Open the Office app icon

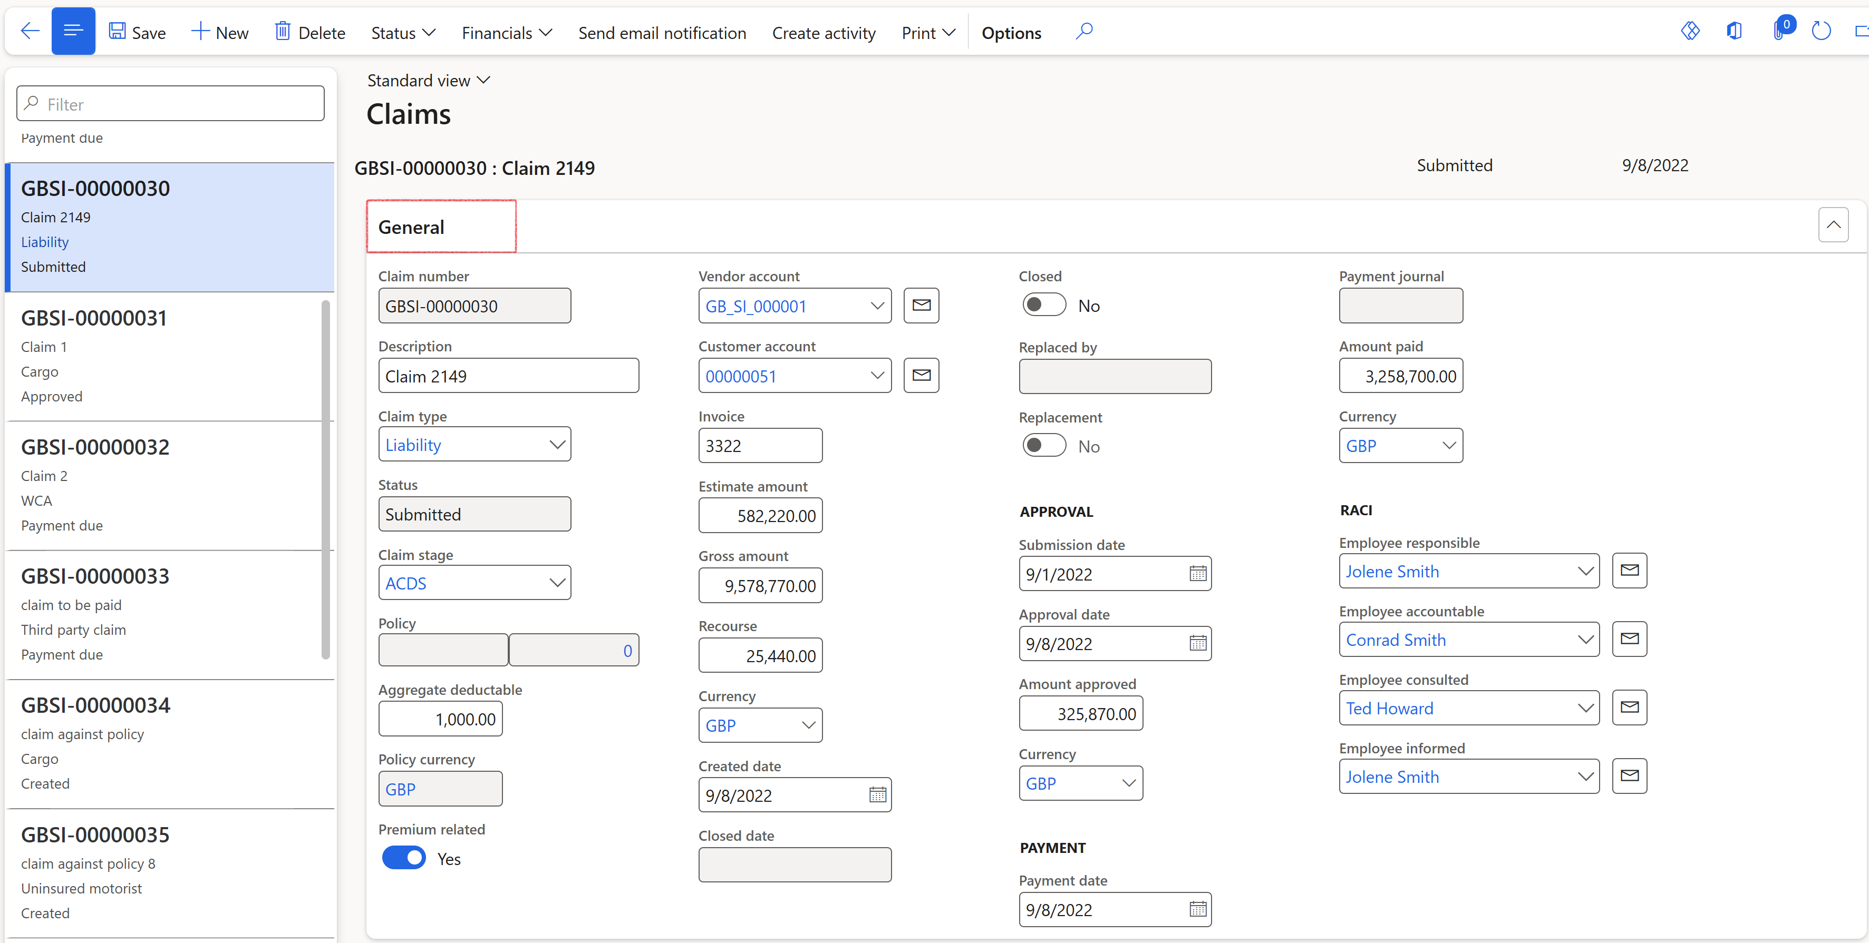[x=1734, y=31]
